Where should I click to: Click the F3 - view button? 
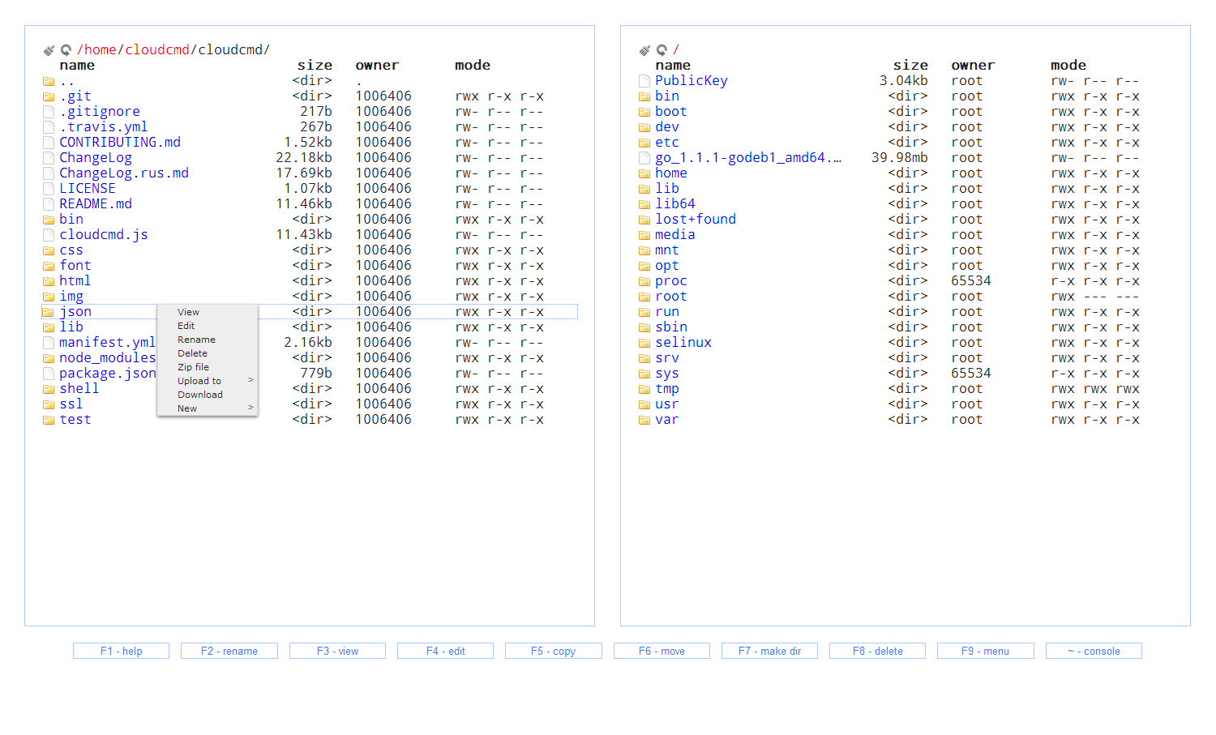[337, 651]
